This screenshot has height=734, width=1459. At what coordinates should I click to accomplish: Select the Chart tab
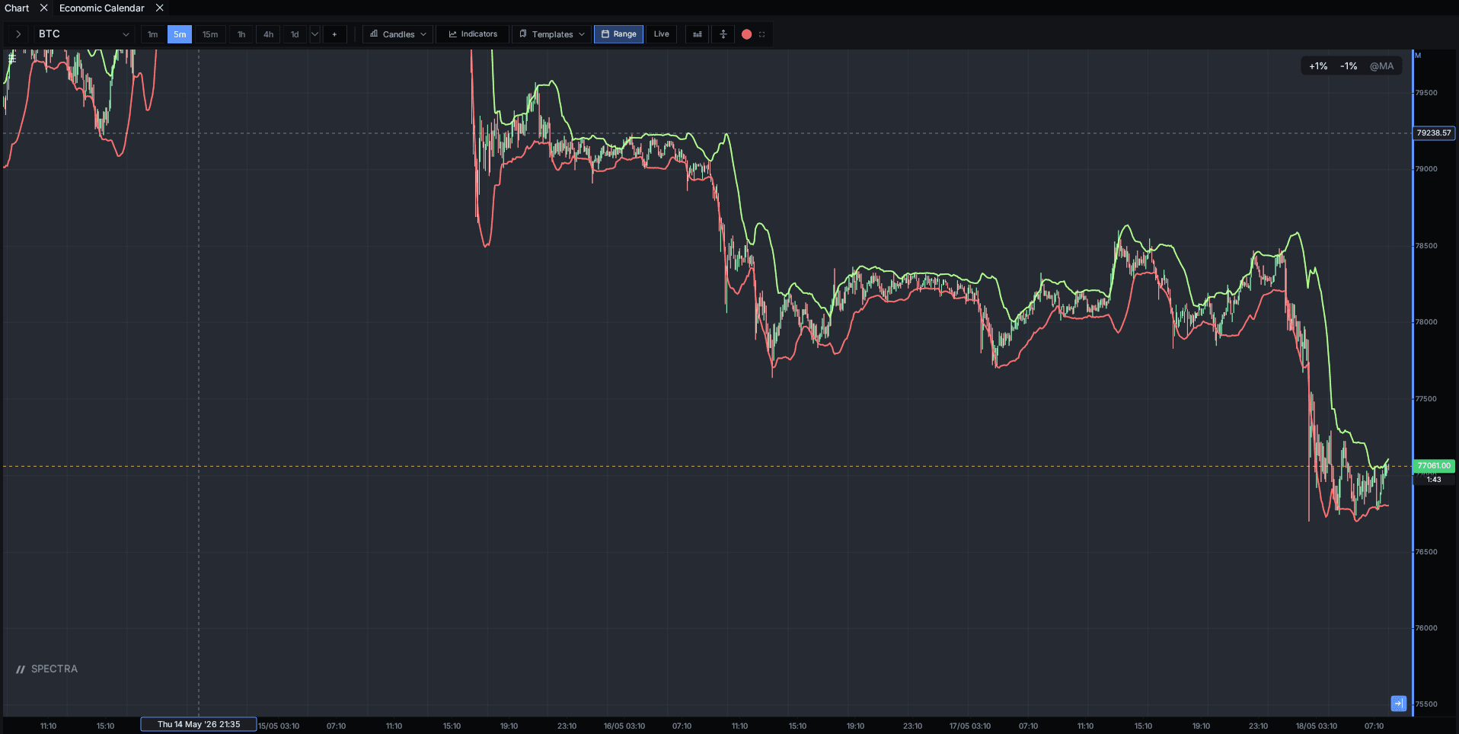[x=17, y=8]
